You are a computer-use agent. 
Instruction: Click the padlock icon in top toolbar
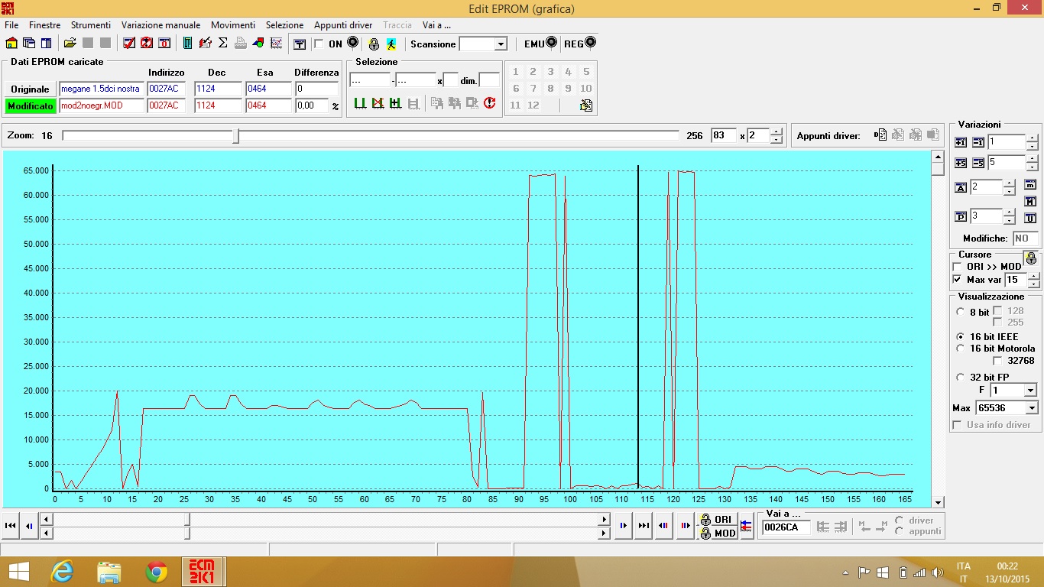(x=374, y=44)
